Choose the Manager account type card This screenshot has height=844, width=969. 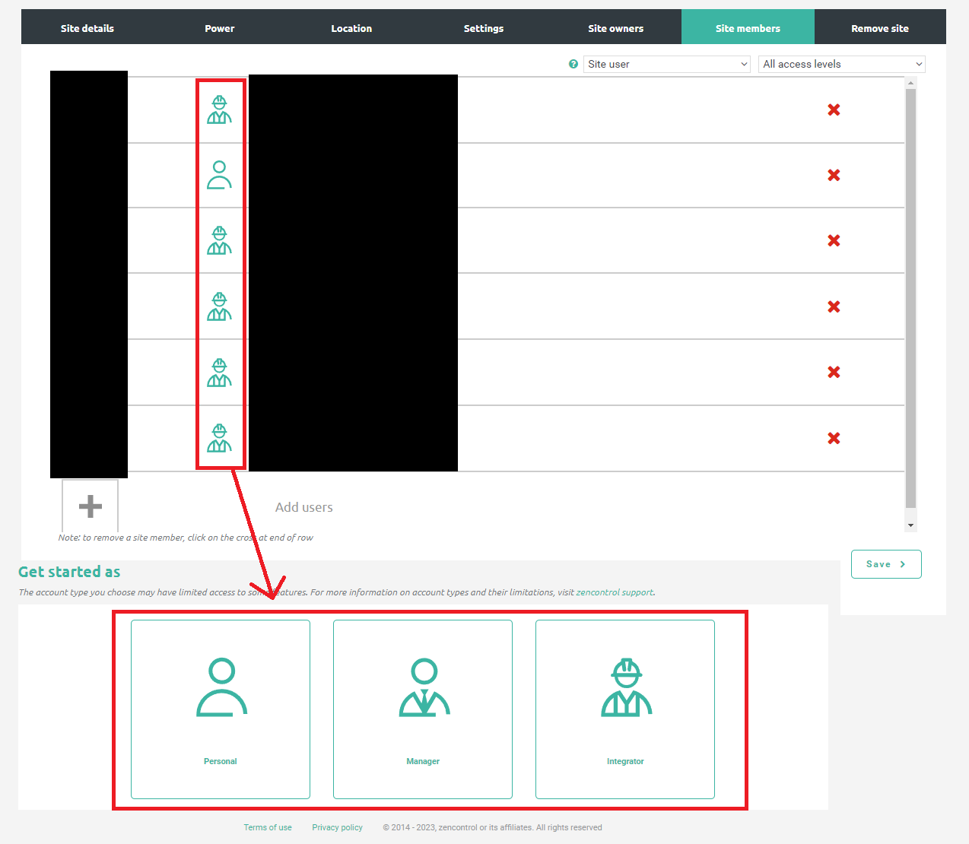pos(423,709)
